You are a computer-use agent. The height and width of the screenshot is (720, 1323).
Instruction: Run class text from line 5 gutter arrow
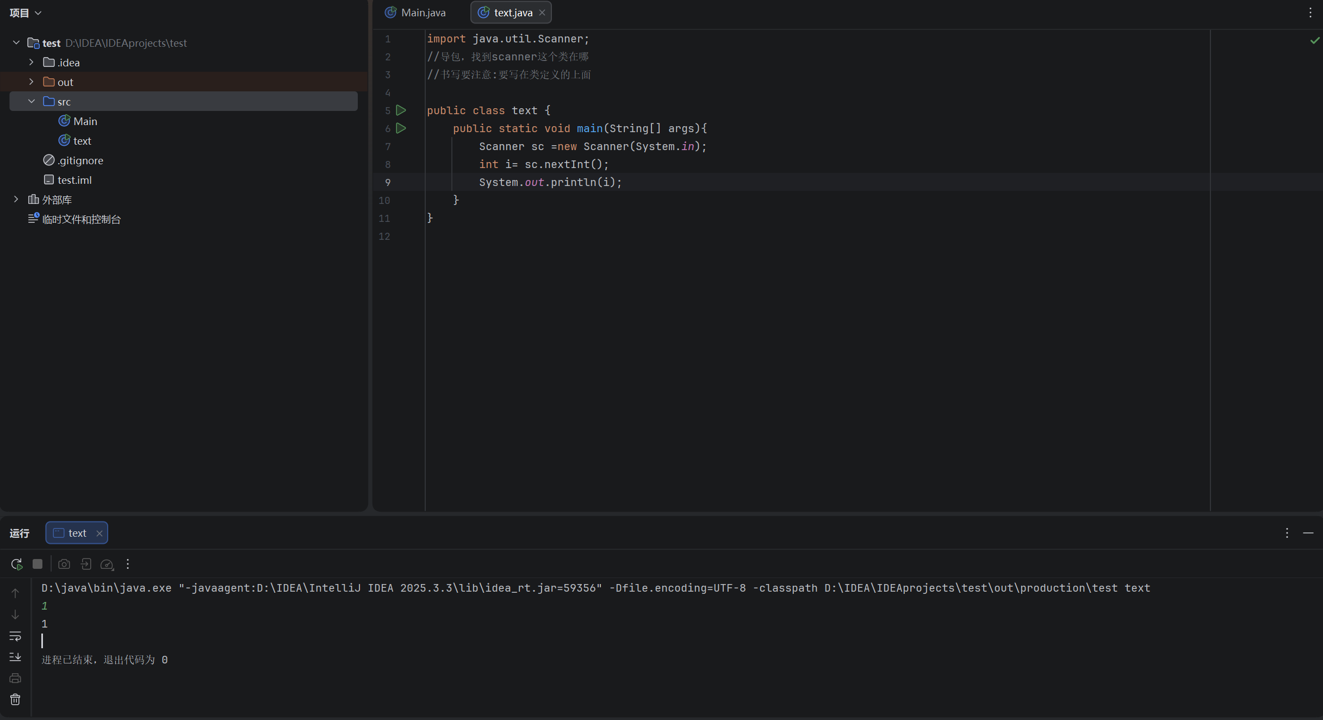(401, 110)
